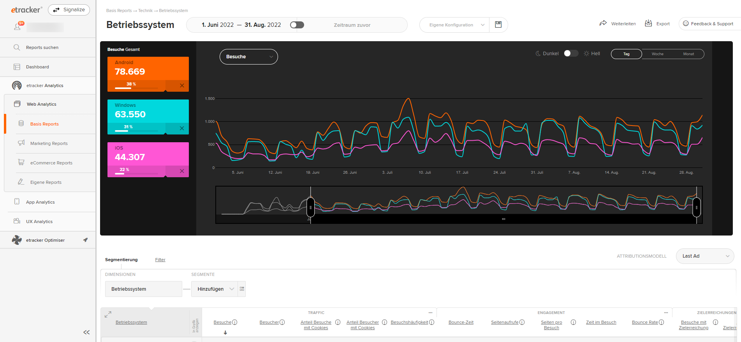
Task: Open the Last Ad attribution dropdown
Action: (x=705, y=256)
